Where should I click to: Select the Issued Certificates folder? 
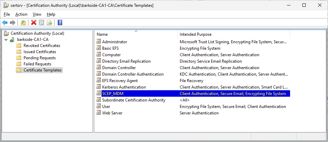click(x=40, y=52)
